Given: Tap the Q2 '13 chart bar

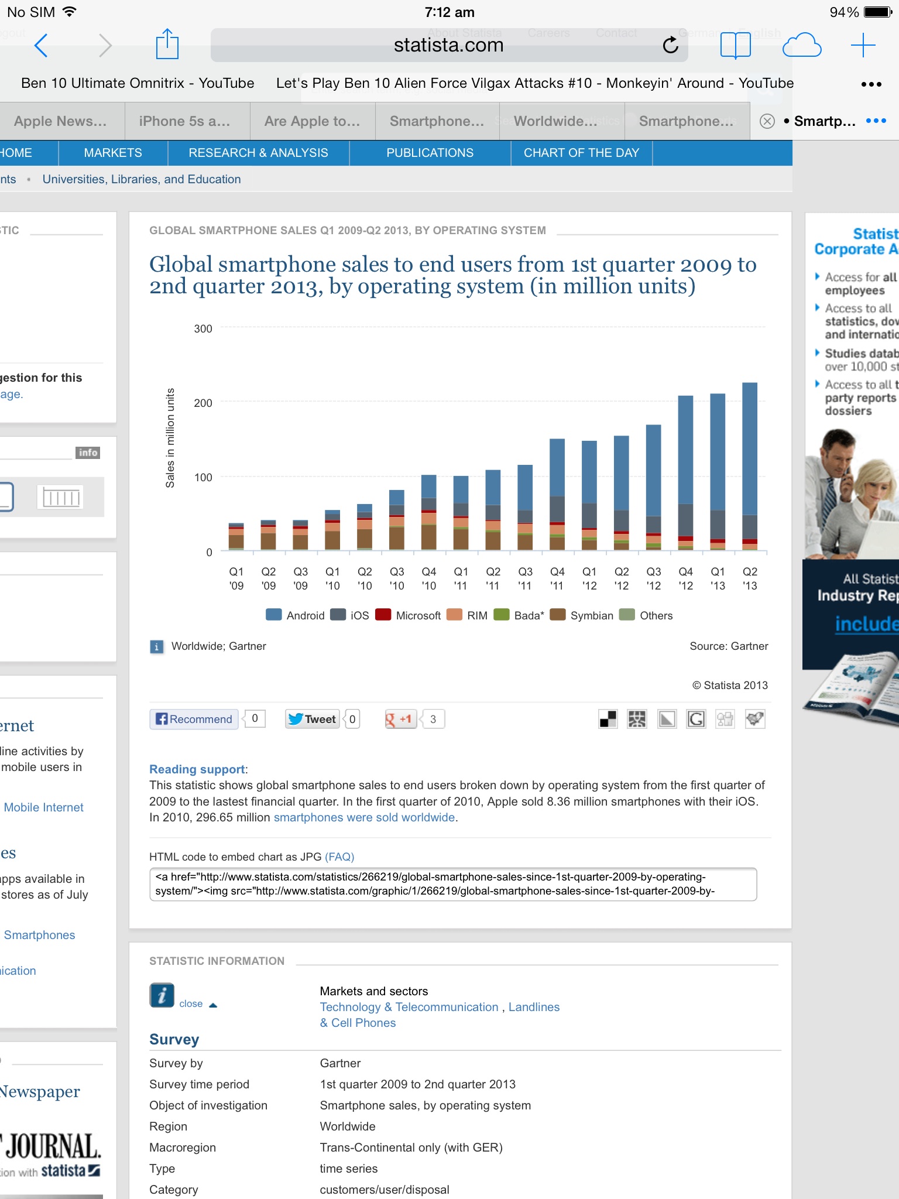Looking at the screenshot, I should [750, 466].
